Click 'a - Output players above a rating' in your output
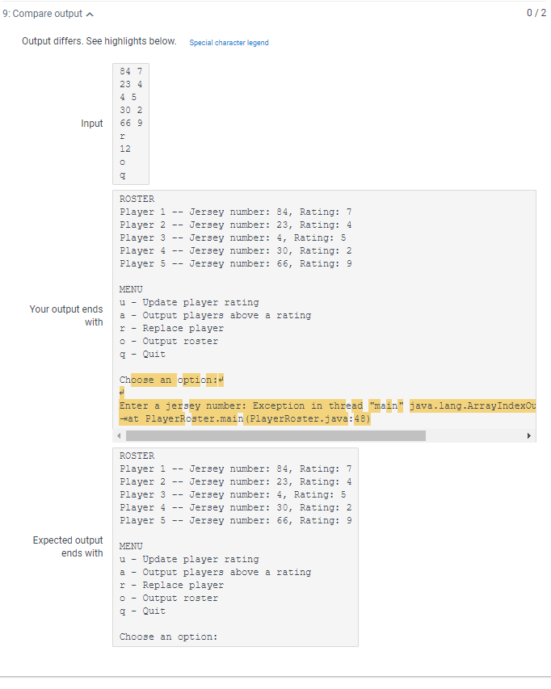Screen dimensions: 551x689 pos(215,316)
